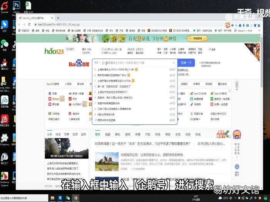
Task: Open a new Chrome tab
Action: [58, 18]
